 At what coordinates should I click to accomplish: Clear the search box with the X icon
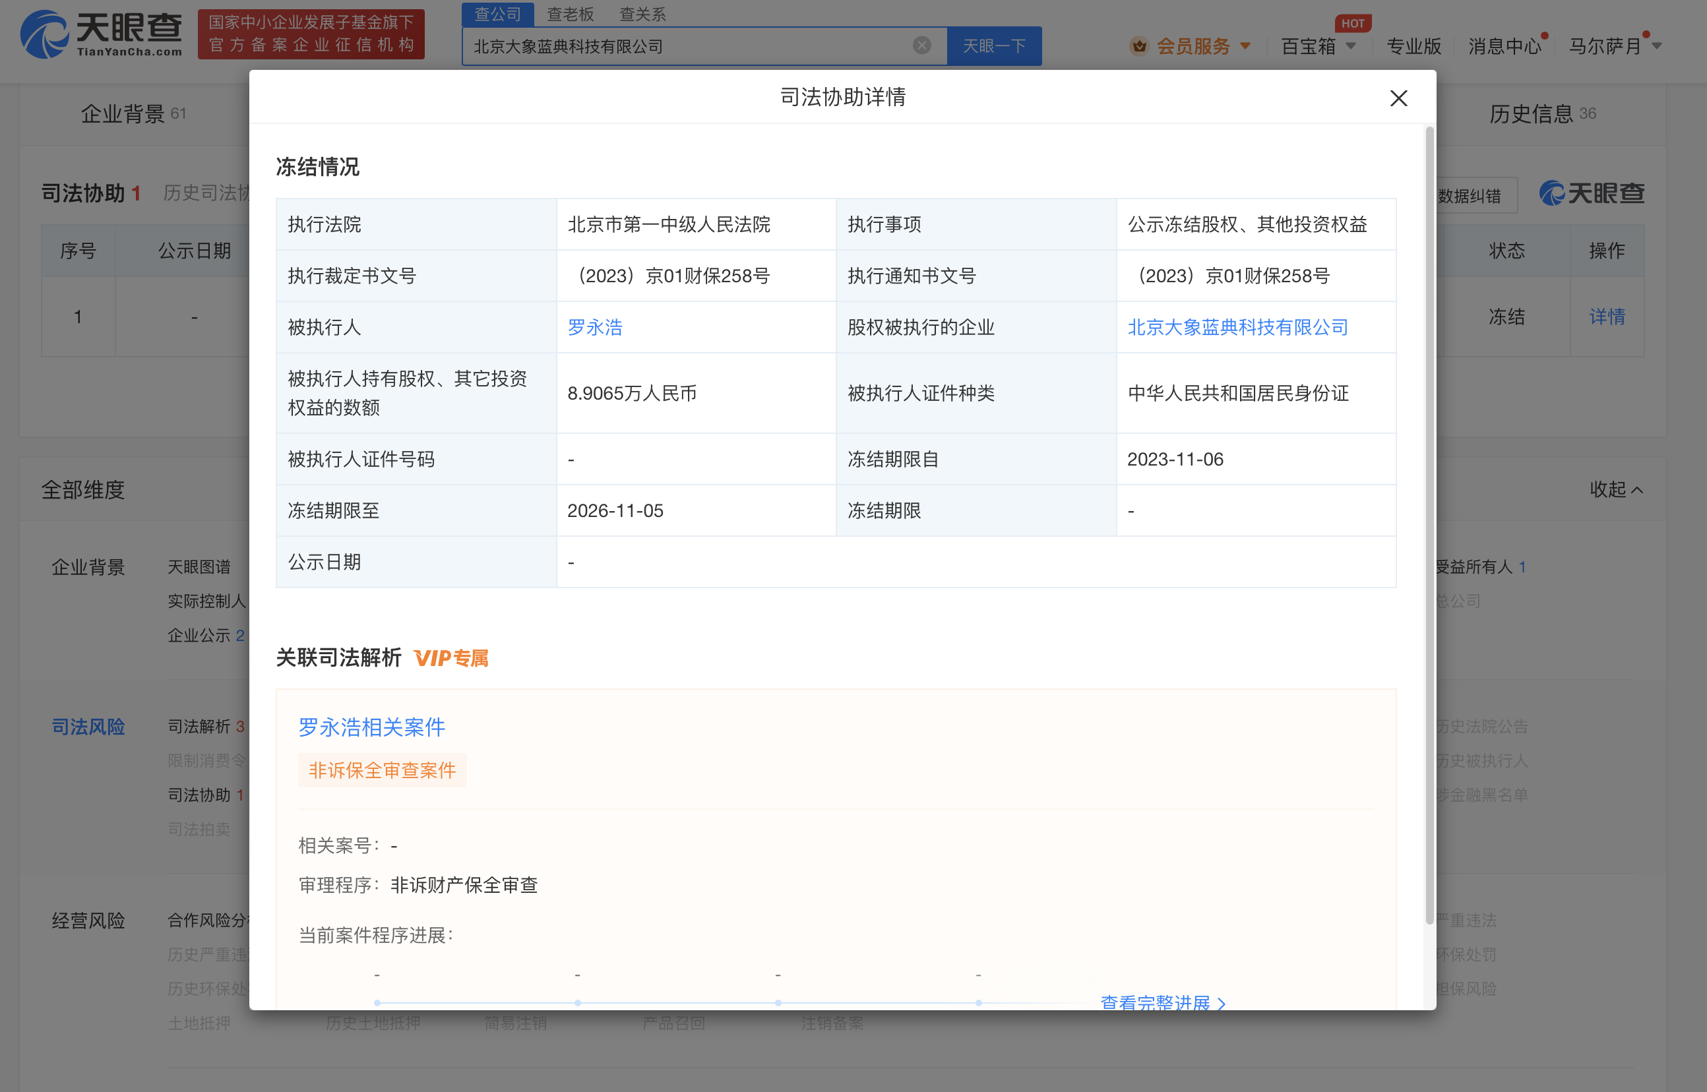921,45
